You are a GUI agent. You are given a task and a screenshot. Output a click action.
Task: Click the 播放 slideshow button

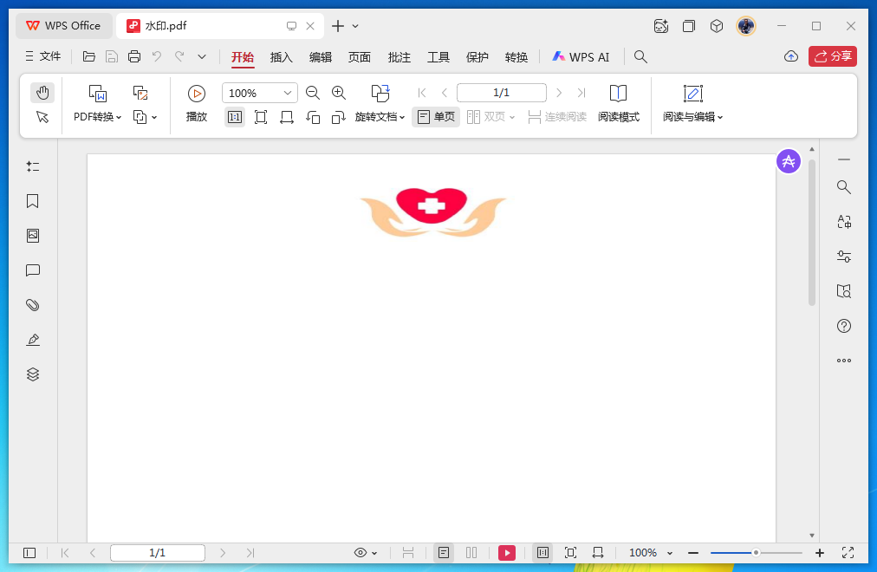pyautogui.click(x=197, y=103)
